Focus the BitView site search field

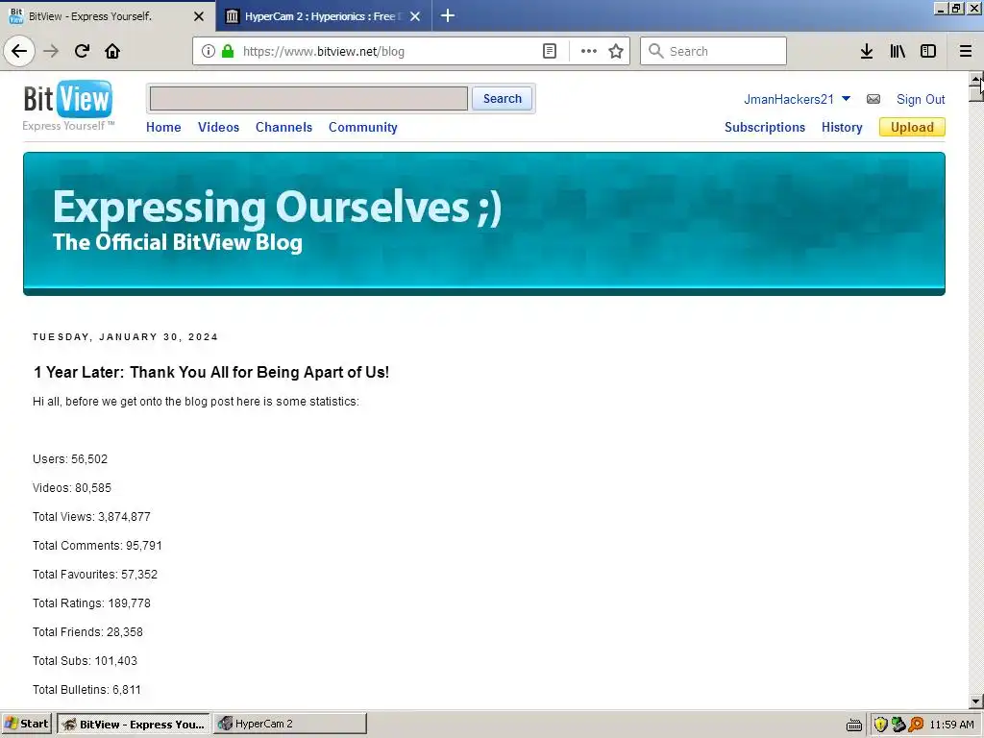click(308, 99)
